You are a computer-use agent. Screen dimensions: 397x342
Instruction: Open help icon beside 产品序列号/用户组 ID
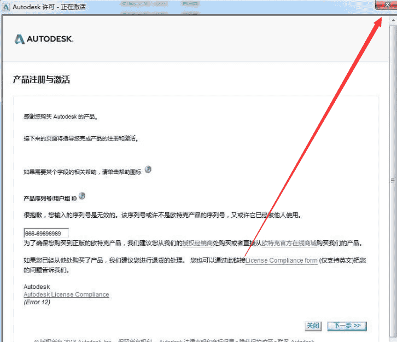point(82,196)
